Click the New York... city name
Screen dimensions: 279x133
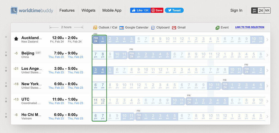pyautogui.click(x=32, y=84)
